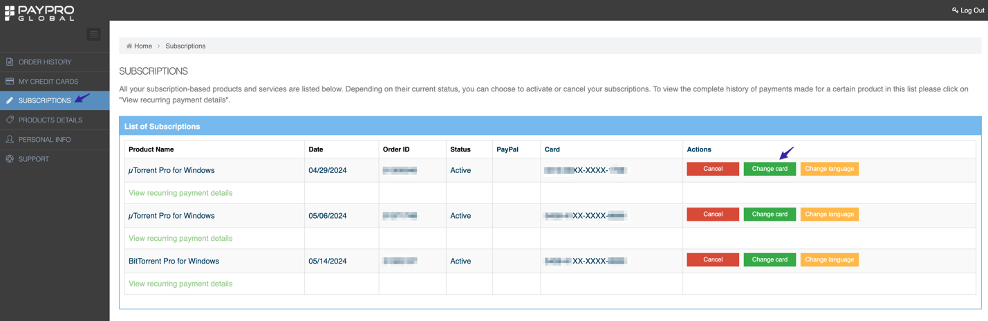This screenshot has height=321, width=988.
Task: Change language for 04/29/2024 µTorrent subscription
Action: click(x=830, y=169)
